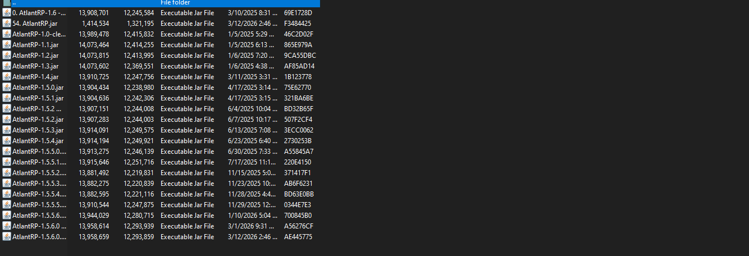Image resolution: width=749 pixels, height=256 pixels.
Task: Select file name 'AtlantRP-1.5.0.jar'
Action: pyautogui.click(x=38, y=87)
